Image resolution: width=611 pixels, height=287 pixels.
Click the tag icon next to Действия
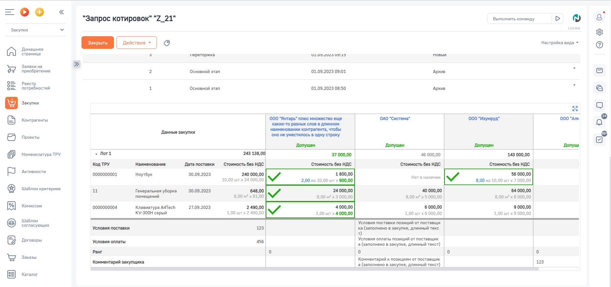[167, 43]
